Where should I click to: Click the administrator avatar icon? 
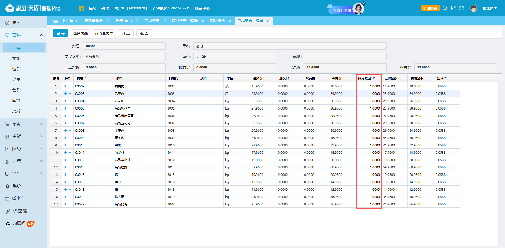tap(474, 8)
